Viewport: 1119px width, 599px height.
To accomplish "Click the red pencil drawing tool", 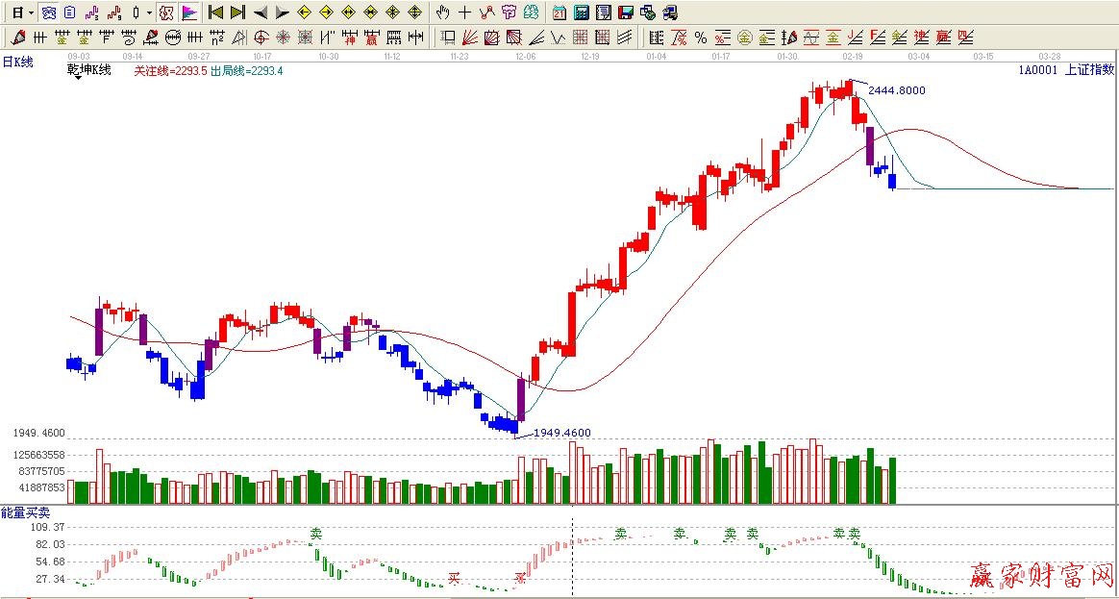I will 18,37.
